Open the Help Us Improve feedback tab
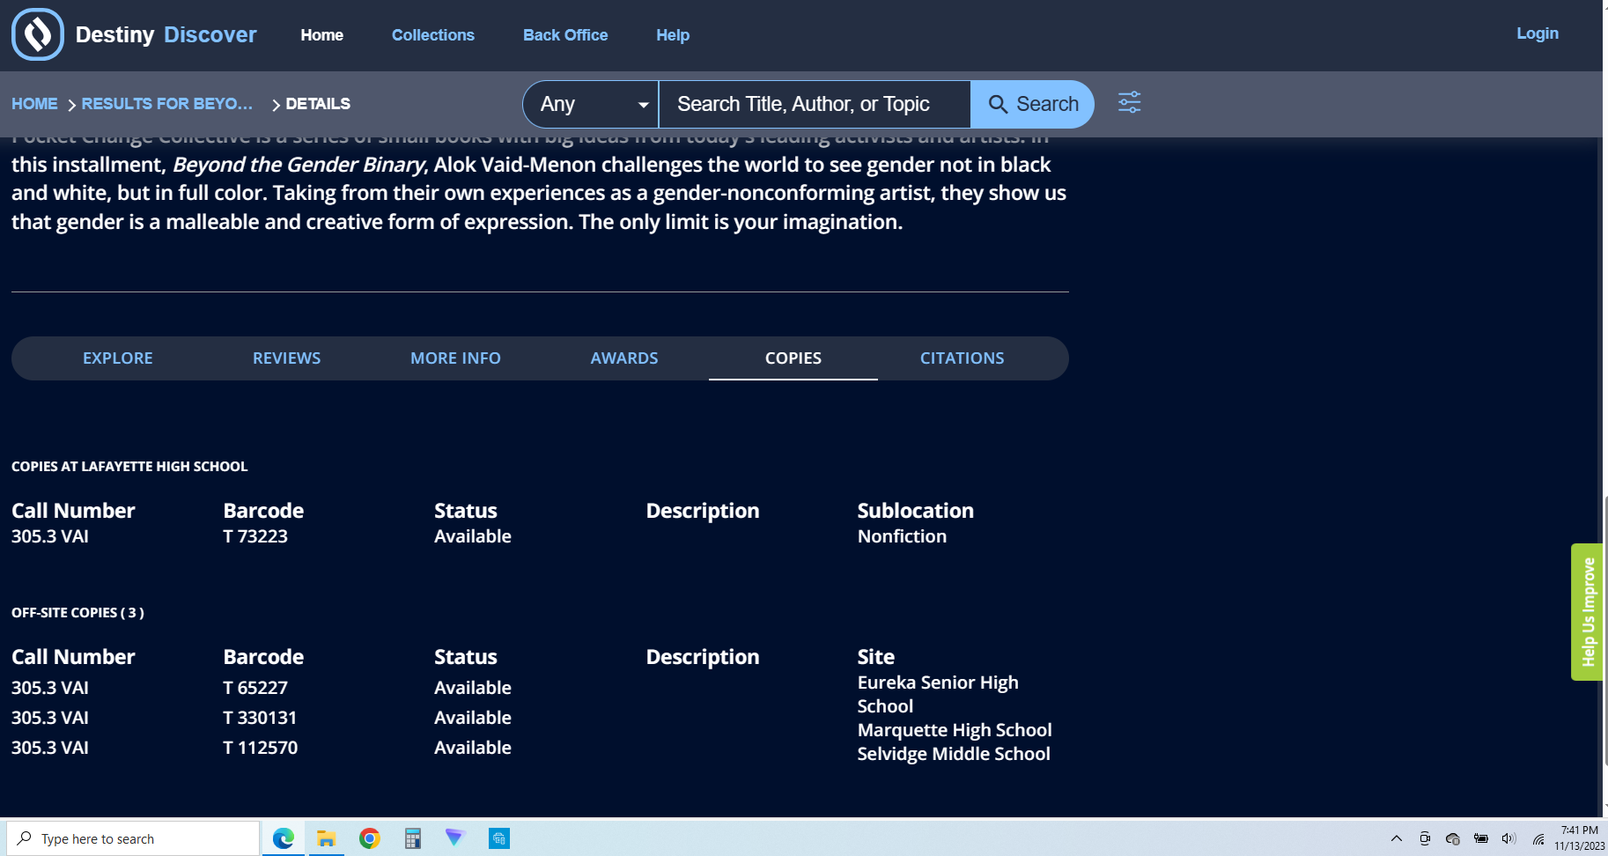This screenshot has width=1608, height=856. point(1587,612)
